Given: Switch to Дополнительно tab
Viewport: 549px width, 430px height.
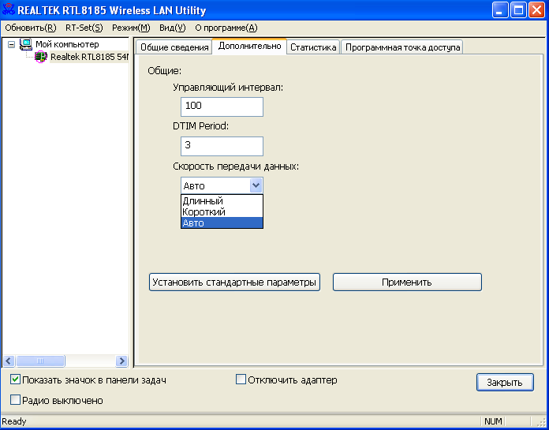Looking at the screenshot, I should coord(249,46).
